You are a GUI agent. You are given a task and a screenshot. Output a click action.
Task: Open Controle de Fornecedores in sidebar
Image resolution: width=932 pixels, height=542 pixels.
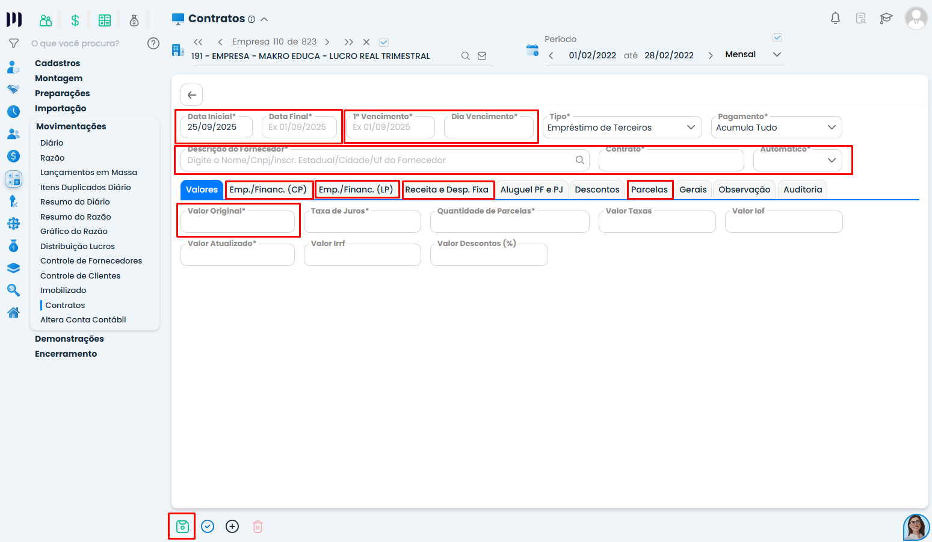(x=91, y=261)
